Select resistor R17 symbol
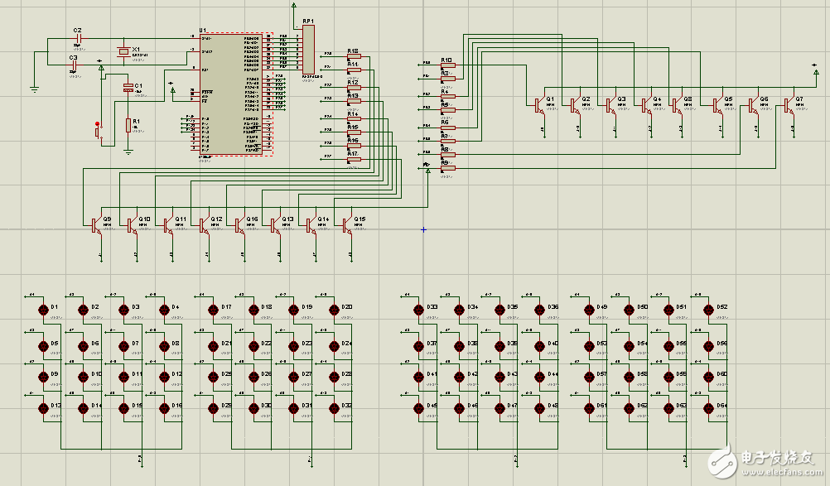 click(354, 159)
